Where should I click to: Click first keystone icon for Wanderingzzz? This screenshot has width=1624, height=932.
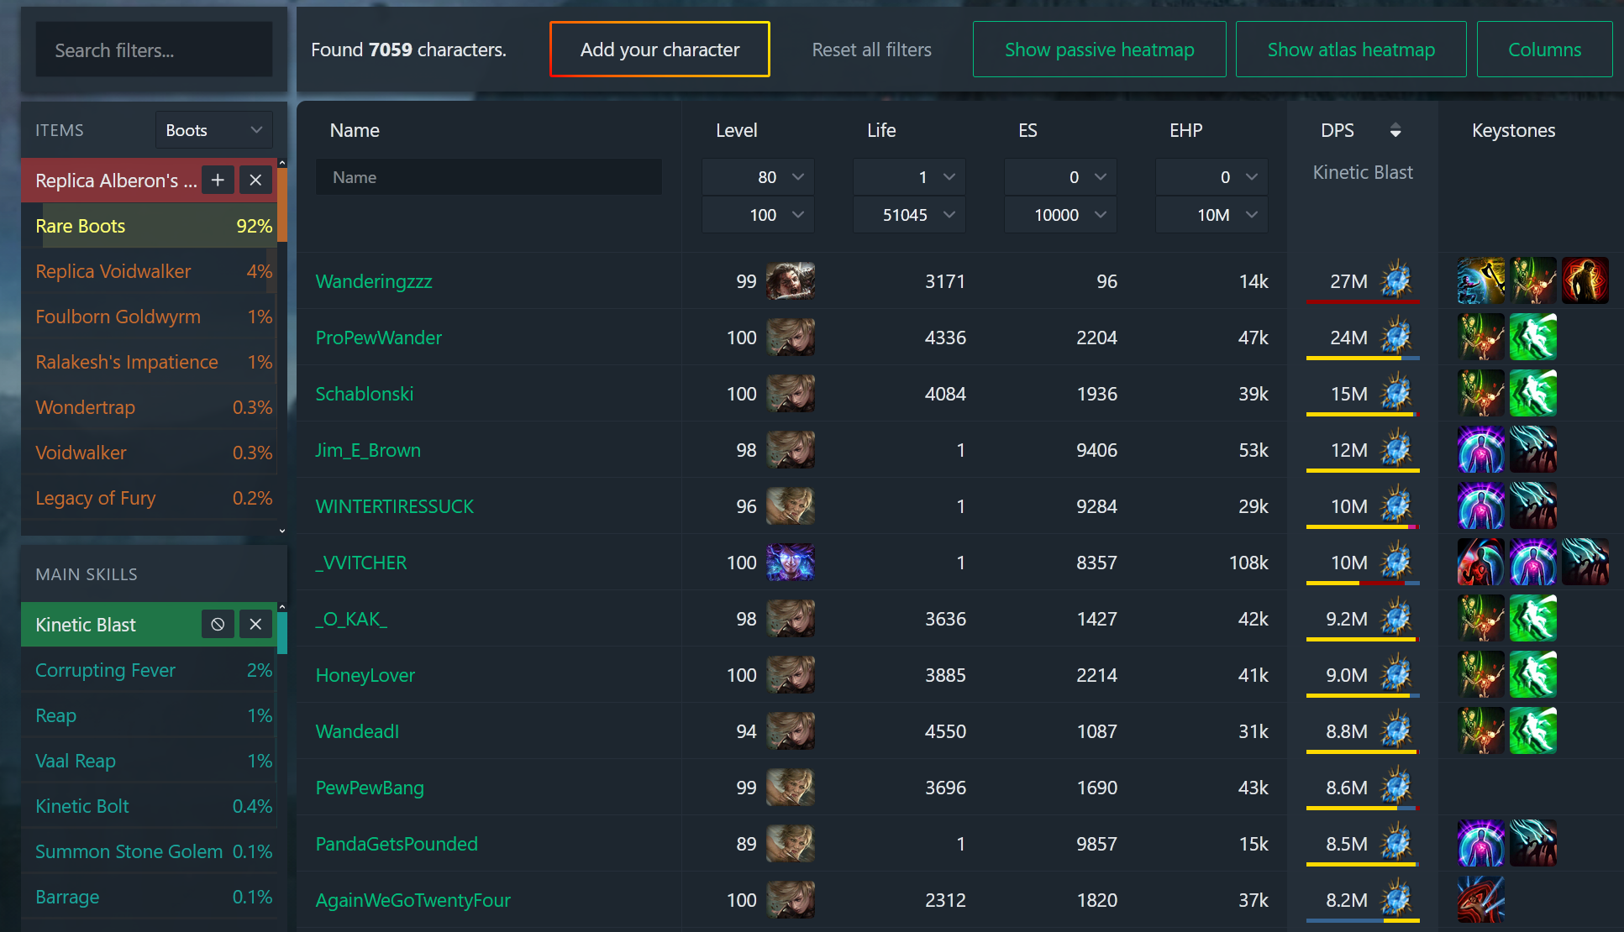1480,280
